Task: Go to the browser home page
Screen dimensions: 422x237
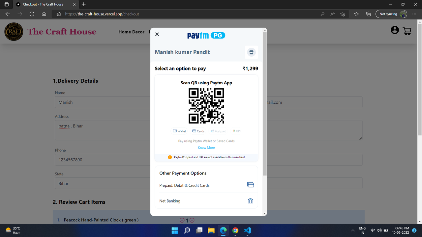Action: [x=44, y=14]
